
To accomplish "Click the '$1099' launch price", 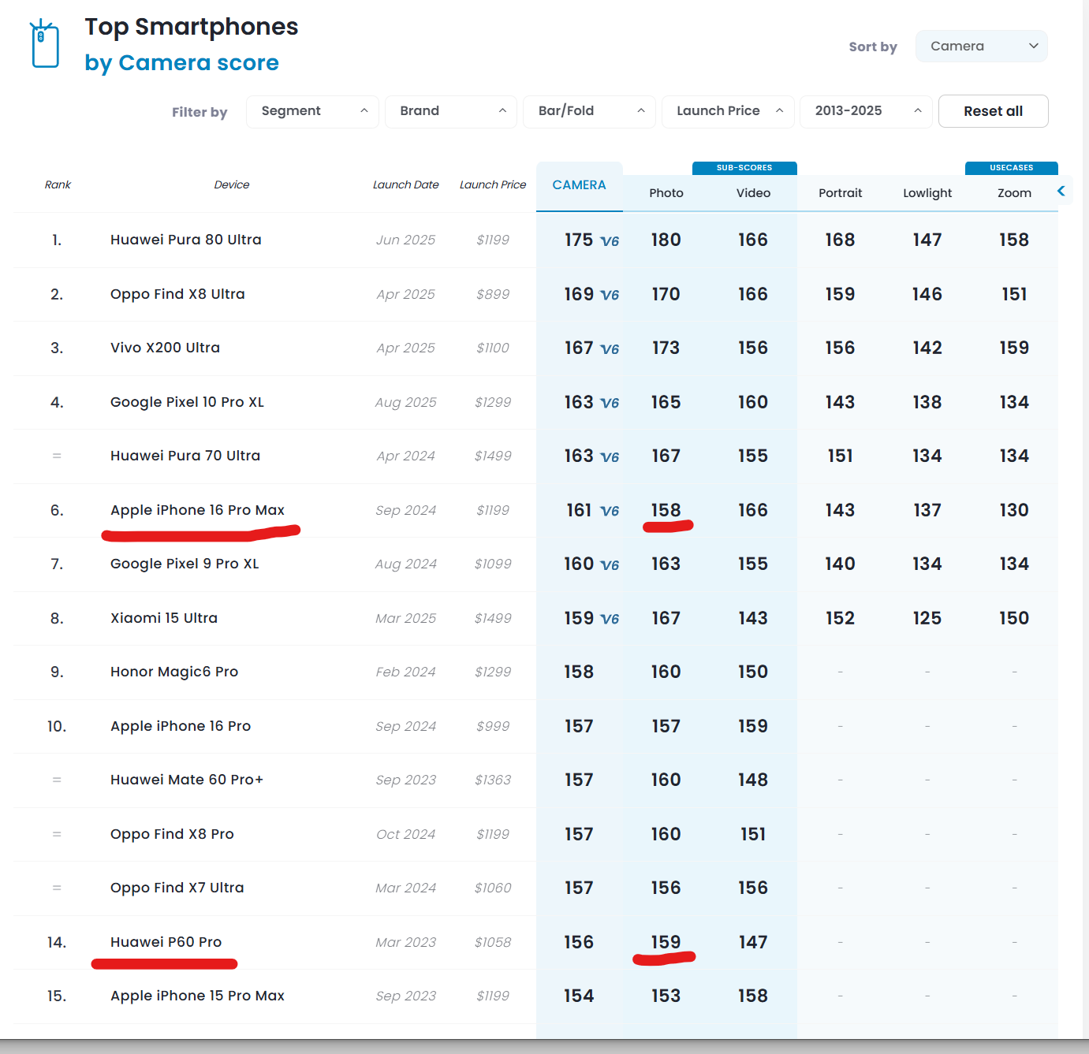I will [493, 564].
